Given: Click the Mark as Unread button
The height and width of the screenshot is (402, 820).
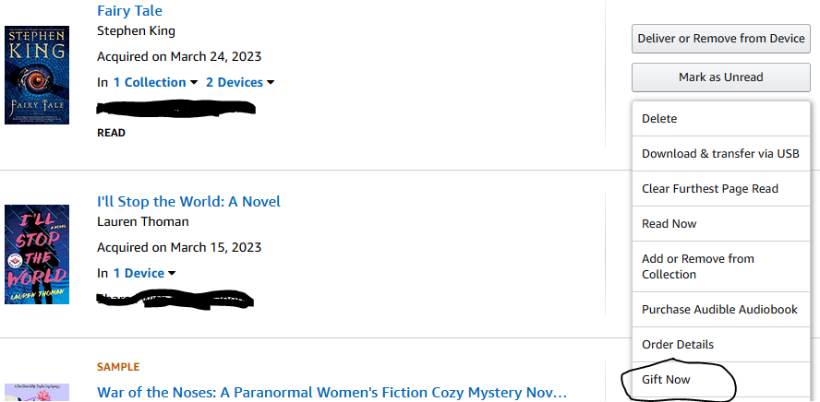Looking at the screenshot, I should pyautogui.click(x=721, y=77).
